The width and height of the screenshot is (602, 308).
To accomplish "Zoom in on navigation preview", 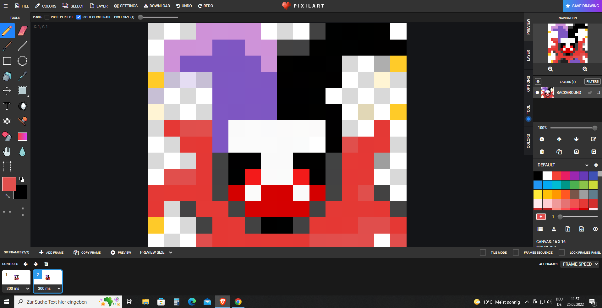I will click(550, 69).
